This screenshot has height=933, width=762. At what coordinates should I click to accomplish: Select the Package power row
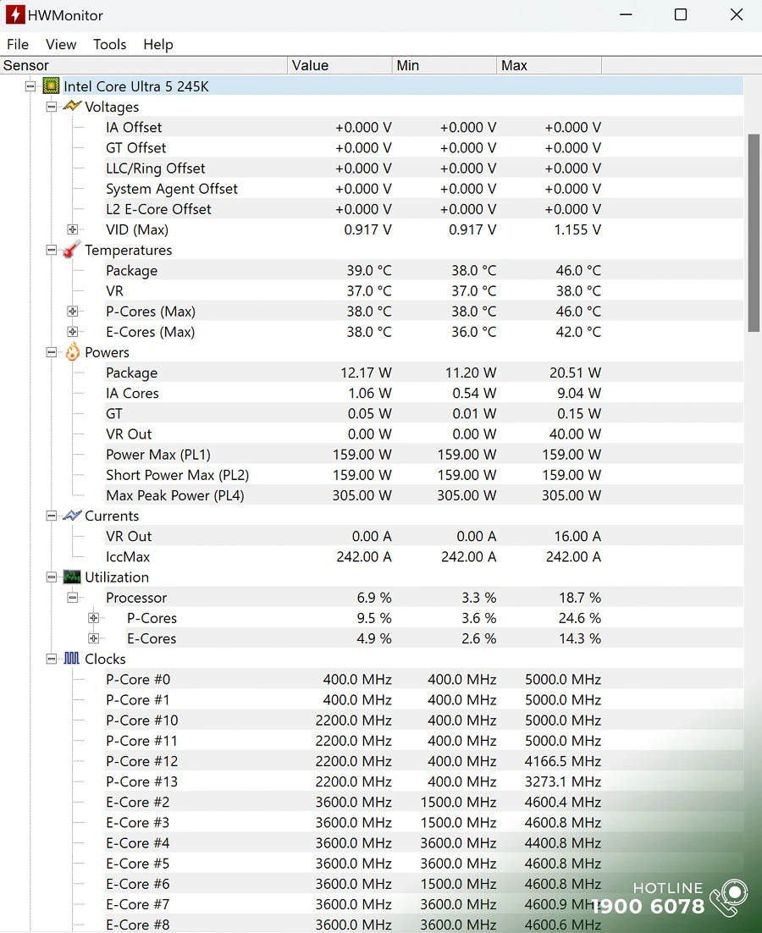[423, 373]
